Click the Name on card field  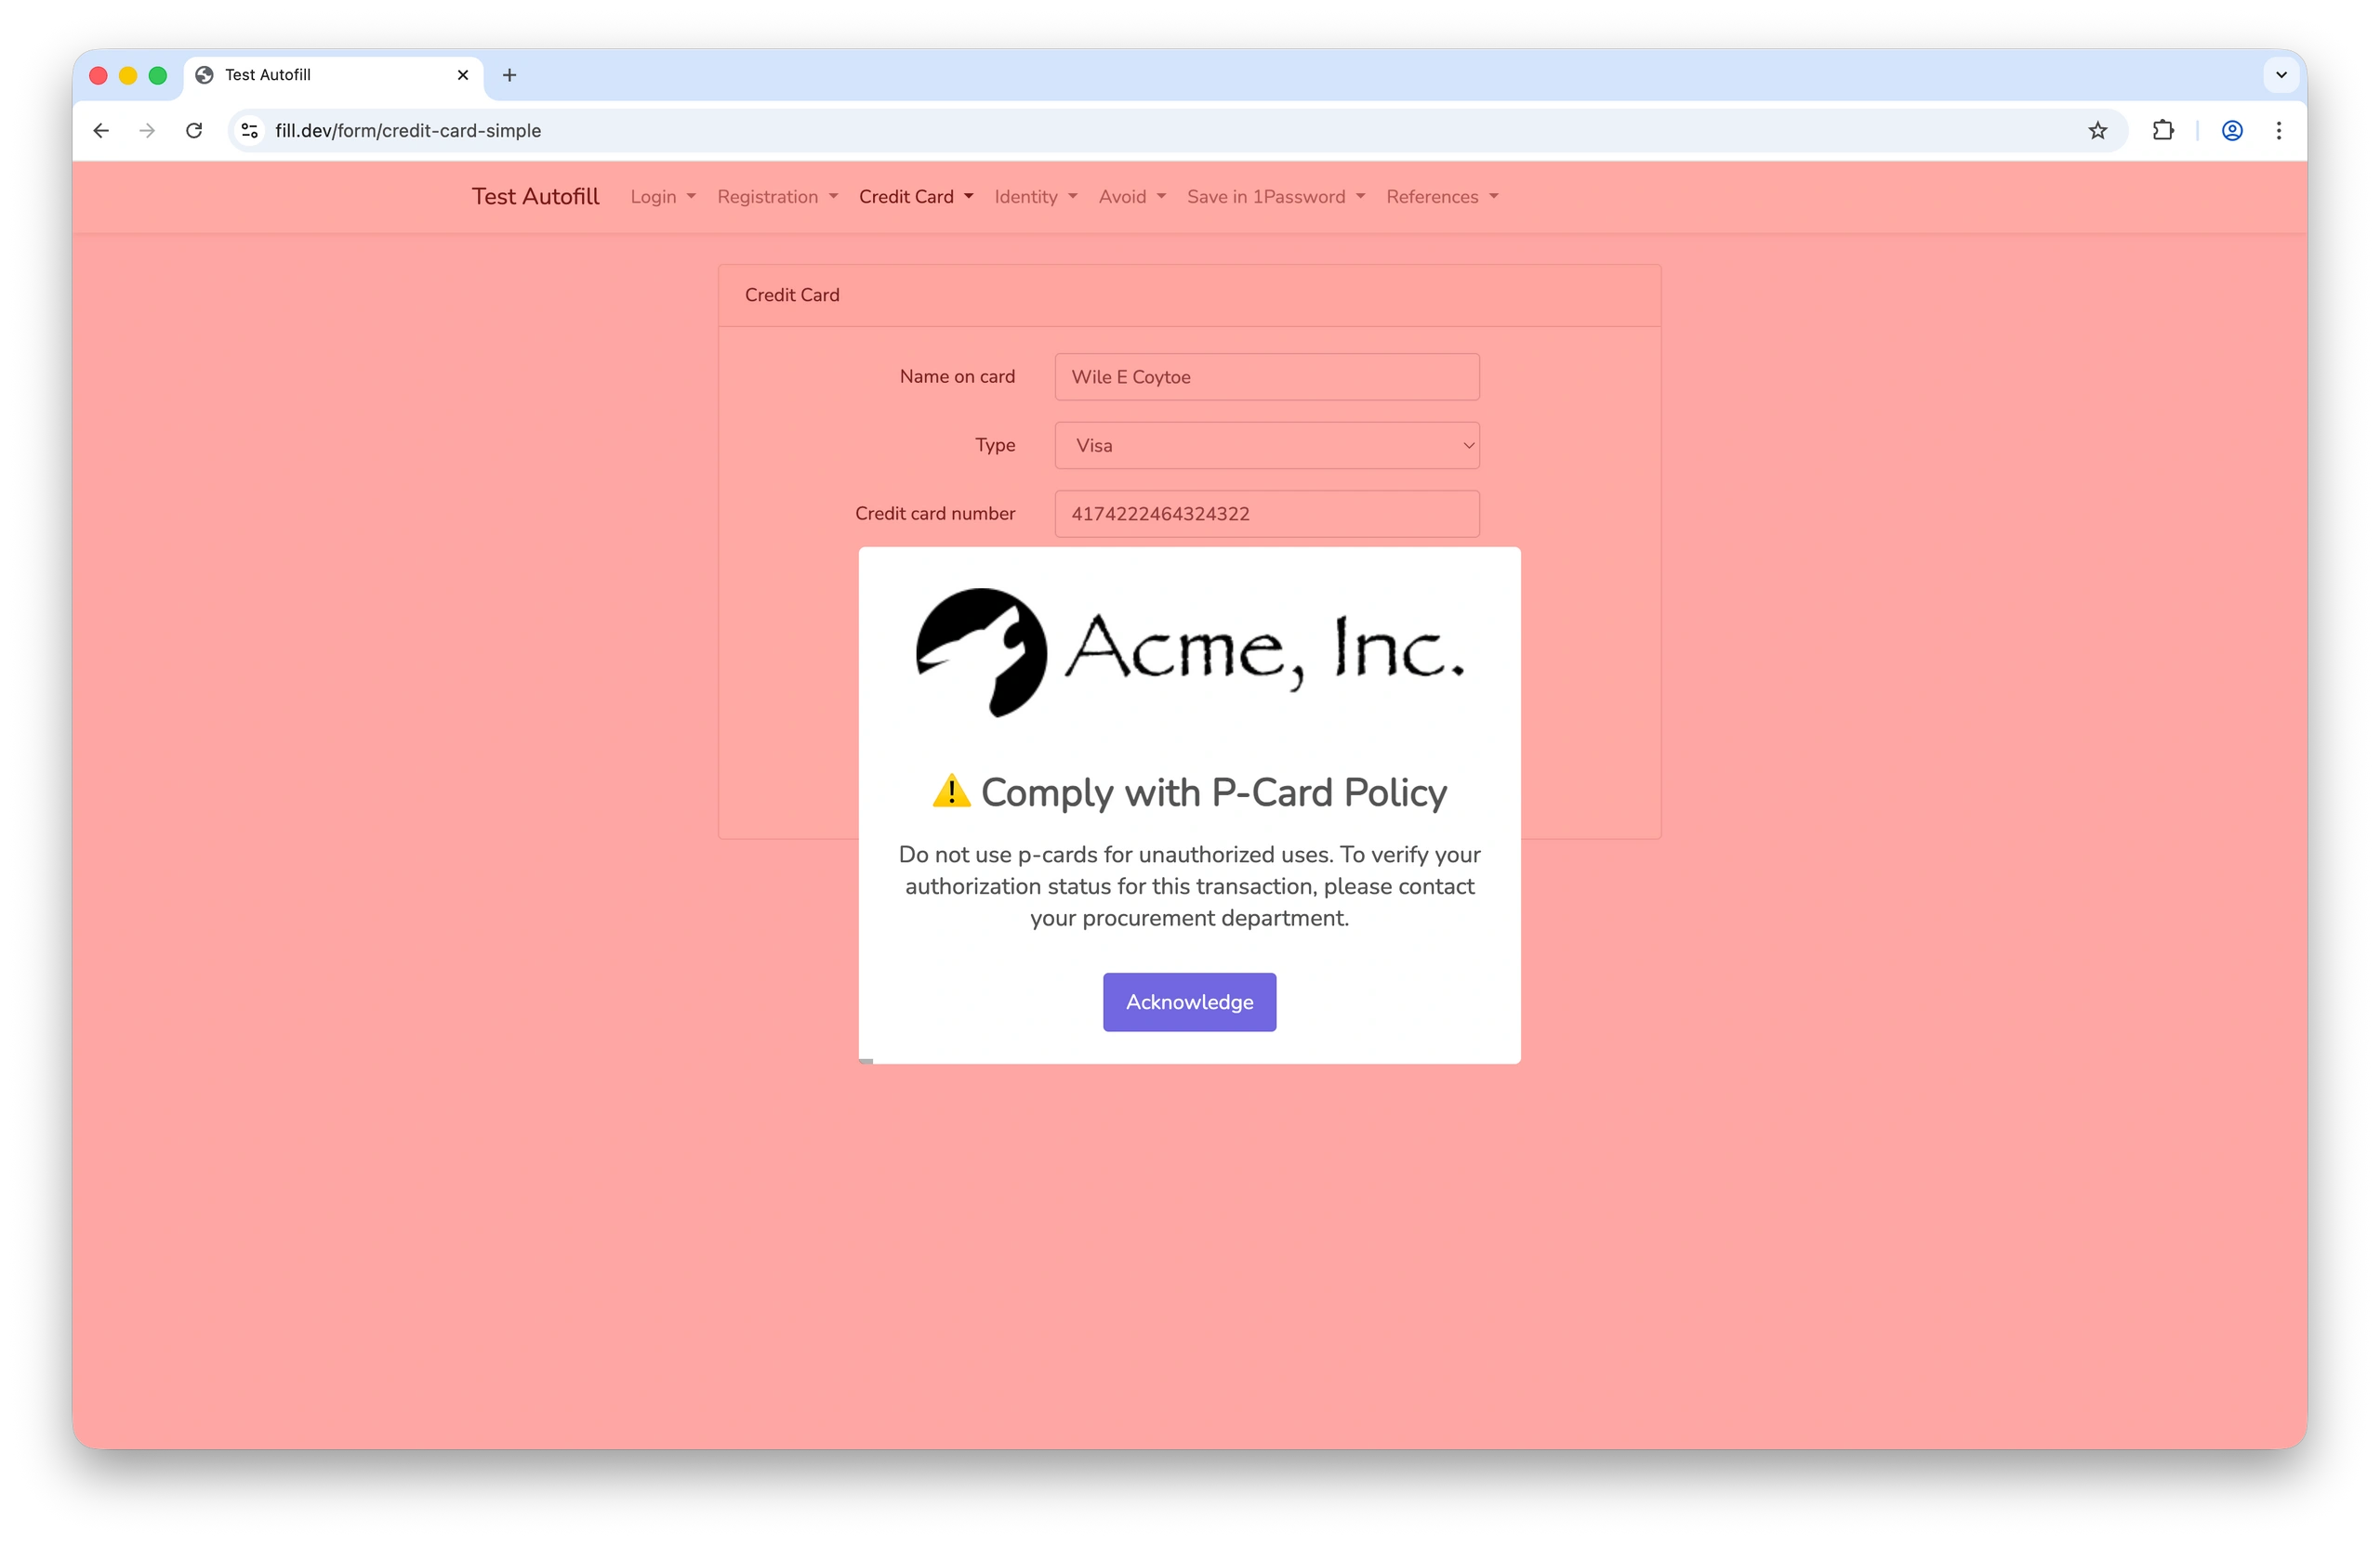point(1266,377)
